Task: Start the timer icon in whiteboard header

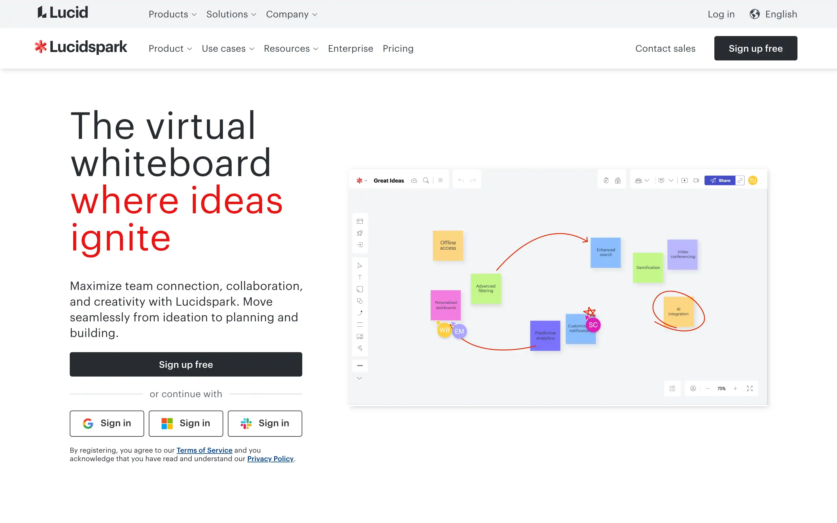Action: (x=606, y=180)
